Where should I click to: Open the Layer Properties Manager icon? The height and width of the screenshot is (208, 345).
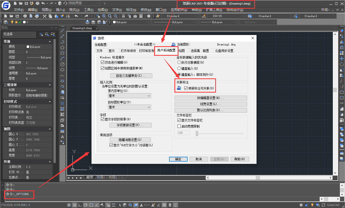click(6, 22)
